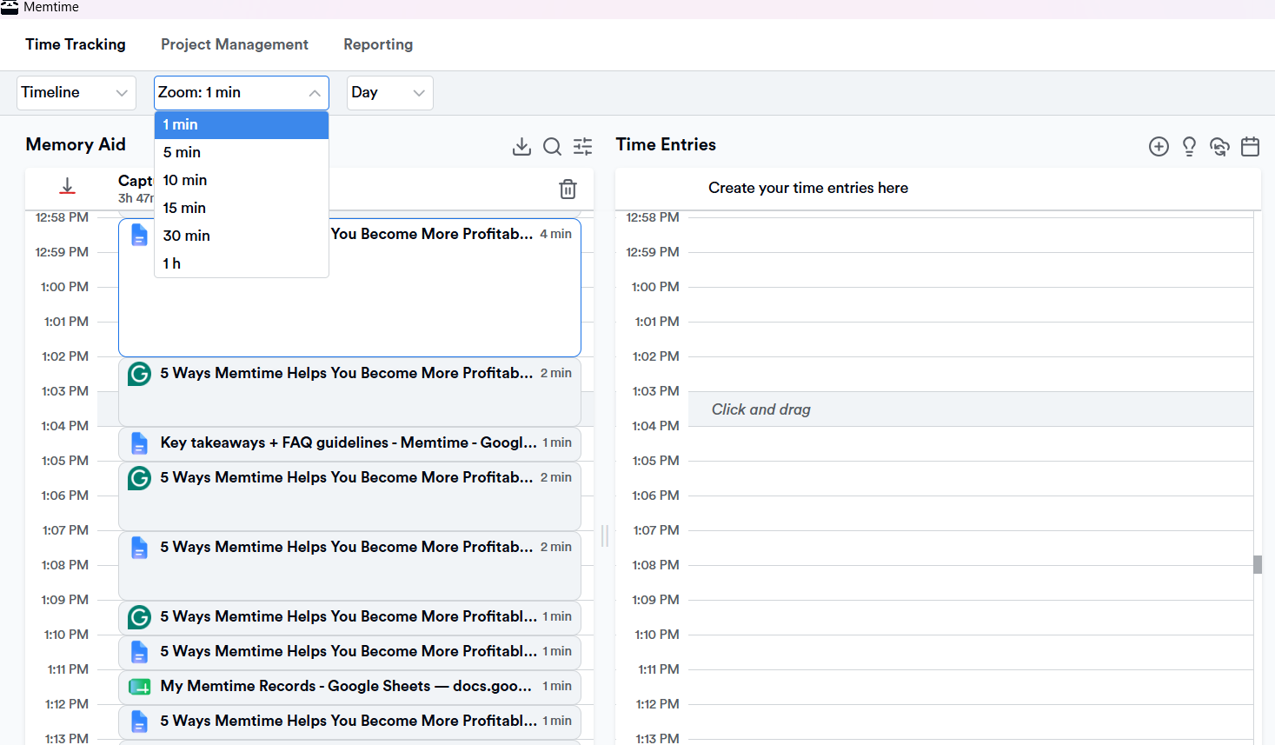1275x745 pixels.
Task: Click the 'Click and drag' time entry slot
Action: click(x=971, y=409)
